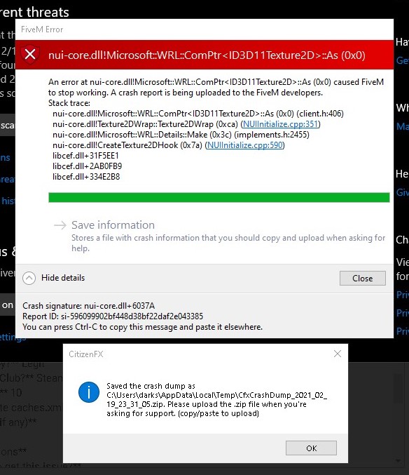This screenshot has height=475, width=409.
Task: Click the red nui-core.dll error header banner
Action: 204,55
